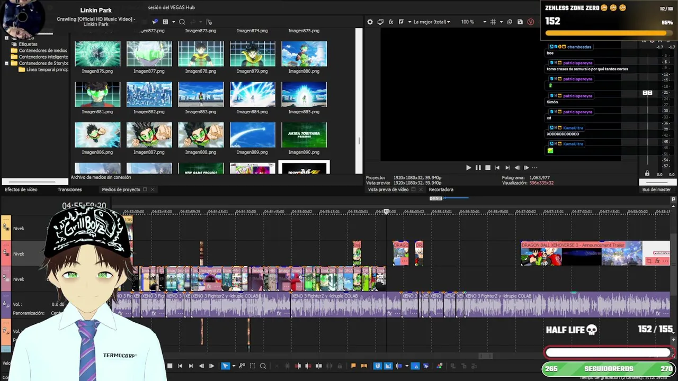Go to start in preview transport
Image resolution: width=678 pixels, height=381 pixels.
point(497,168)
